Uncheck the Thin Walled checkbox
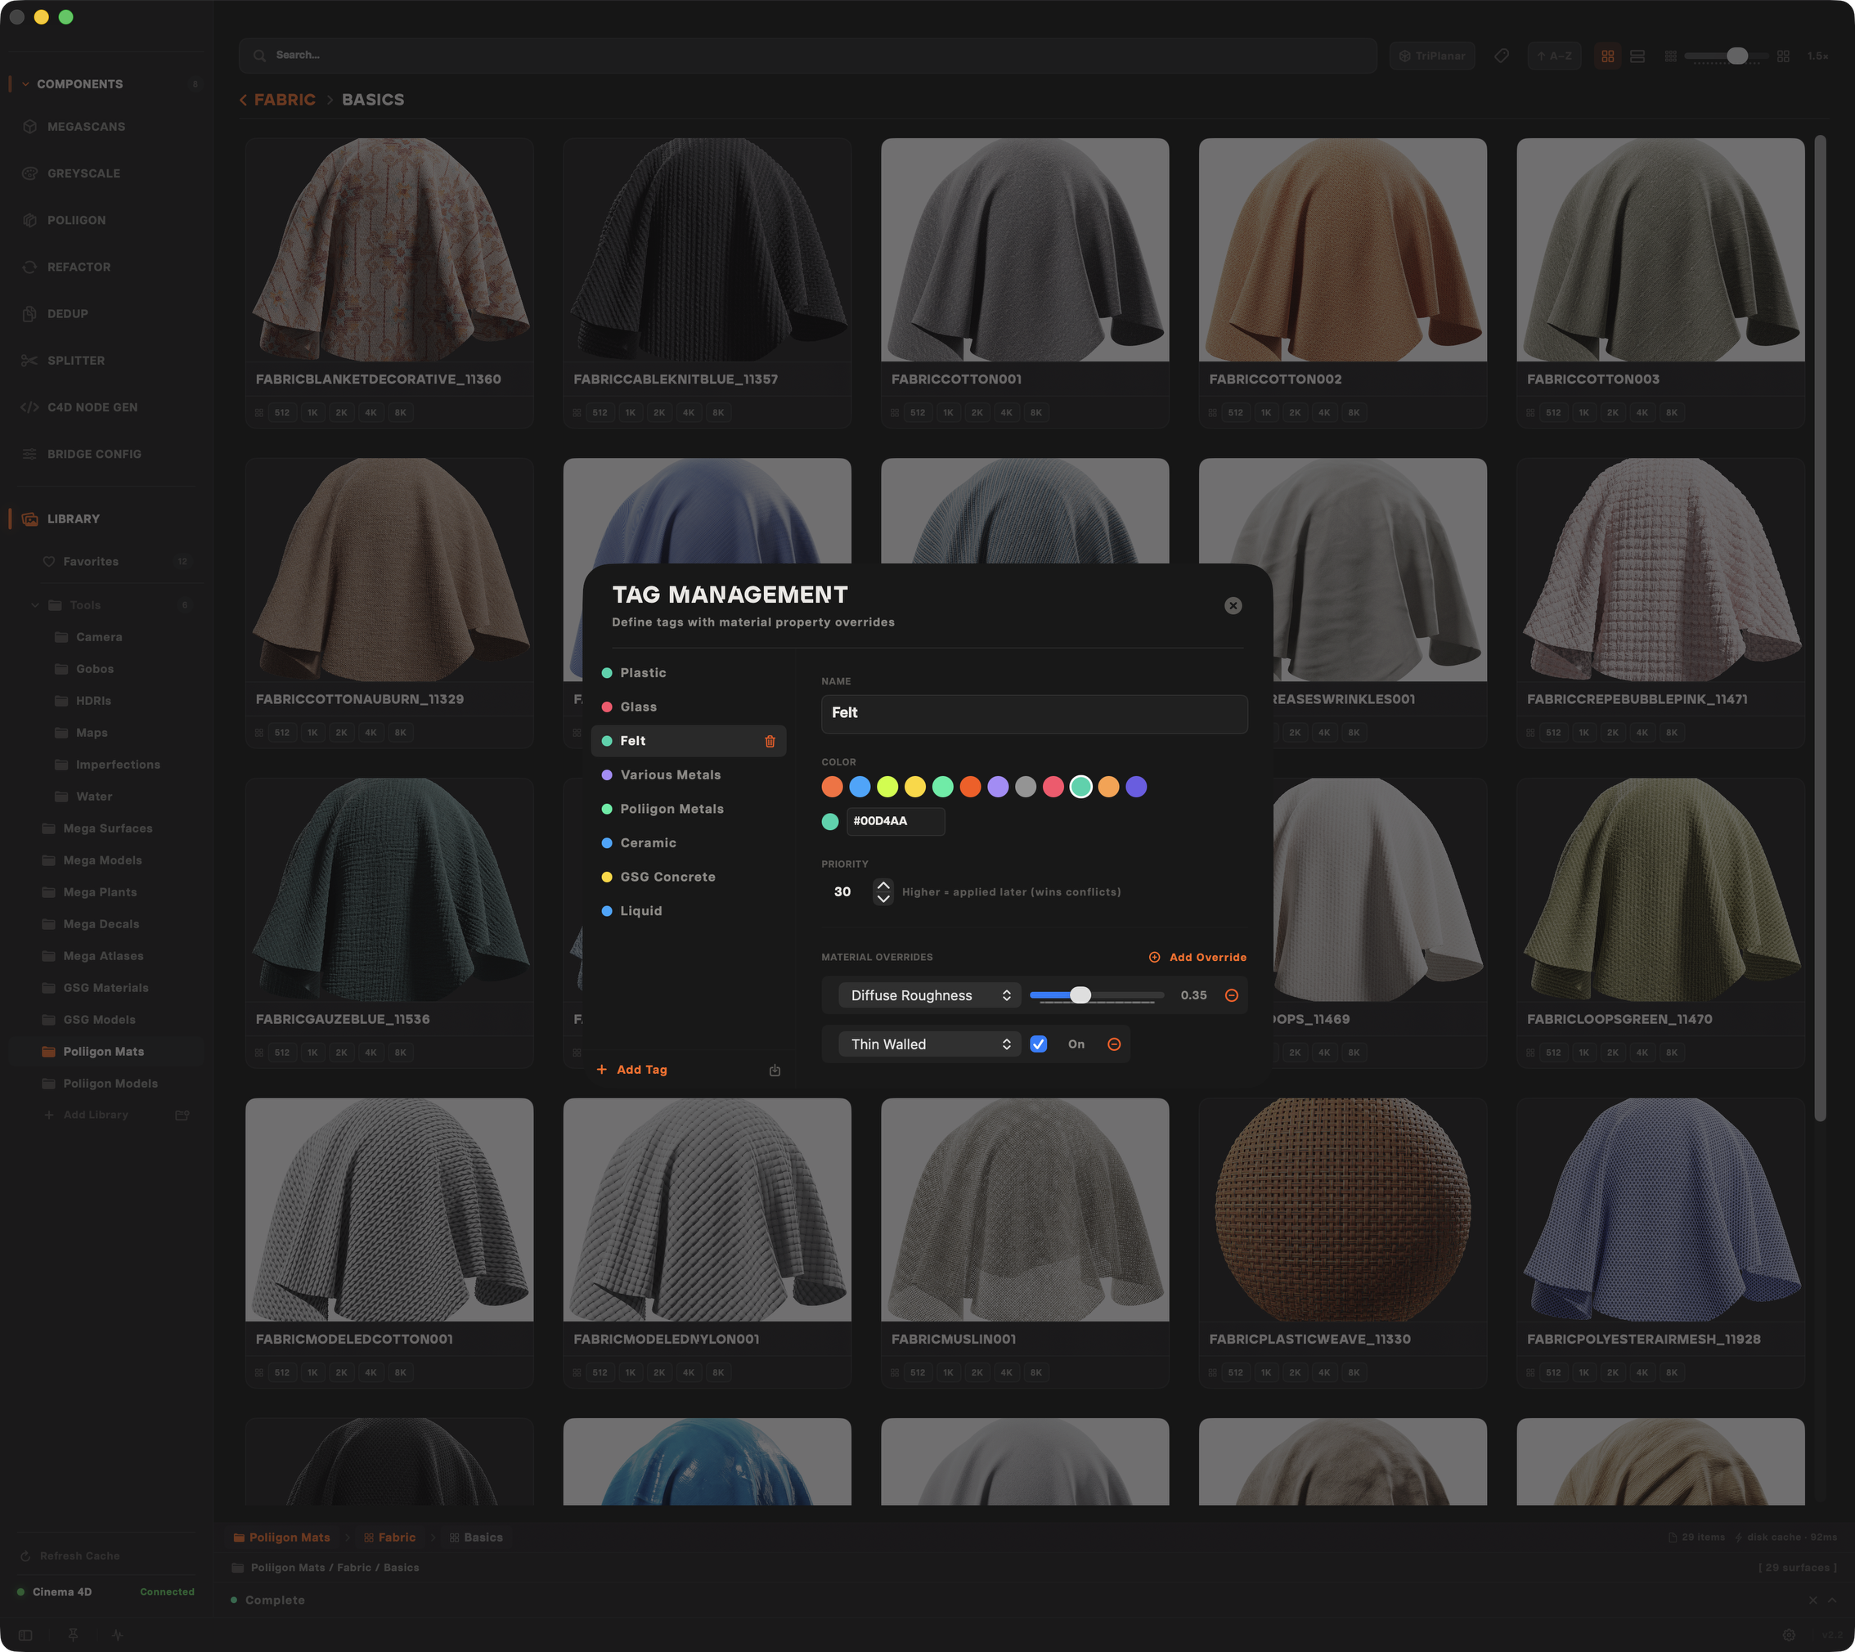Viewport: 1855px width, 1652px height. [1038, 1044]
